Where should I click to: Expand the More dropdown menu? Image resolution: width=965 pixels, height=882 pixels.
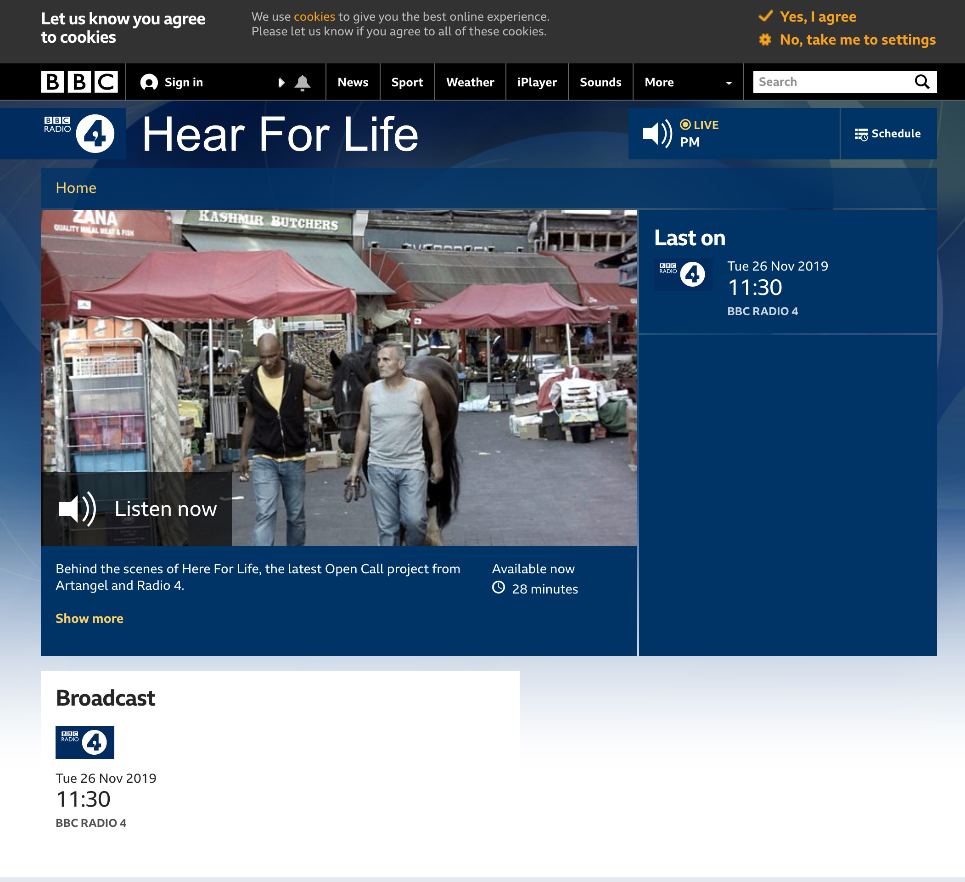[688, 82]
